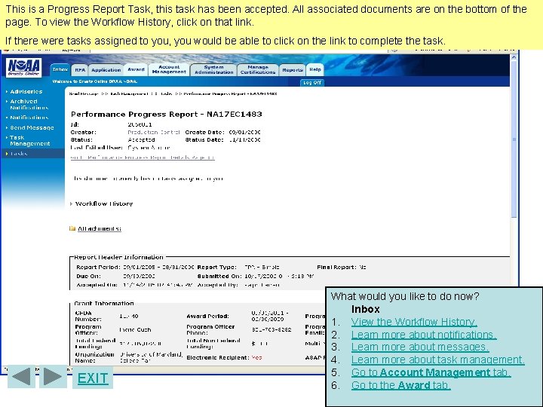
Task: Click Learn more about task management
Action: (x=437, y=360)
